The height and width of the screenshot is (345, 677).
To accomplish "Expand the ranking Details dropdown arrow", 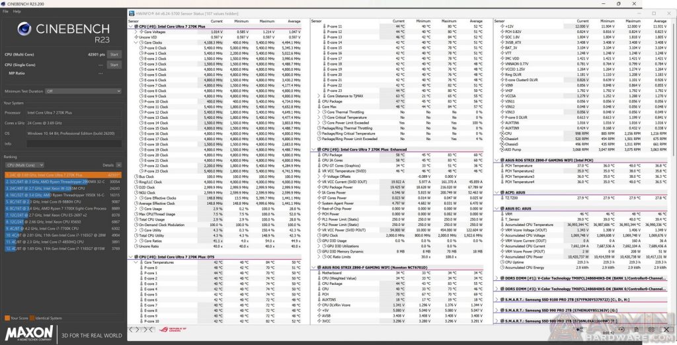I will (x=119, y=165).
